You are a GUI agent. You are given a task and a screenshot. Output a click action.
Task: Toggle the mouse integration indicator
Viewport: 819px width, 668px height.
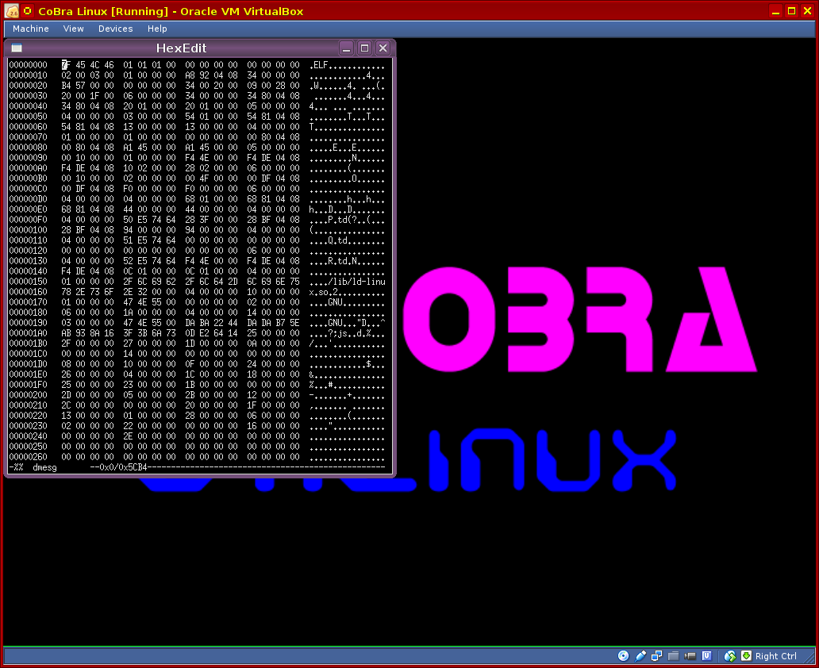coord(729,656)
